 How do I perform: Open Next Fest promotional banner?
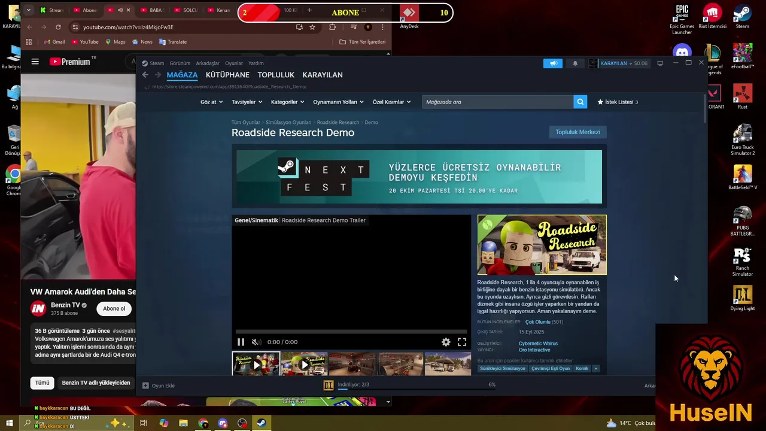tap(419, 177)
